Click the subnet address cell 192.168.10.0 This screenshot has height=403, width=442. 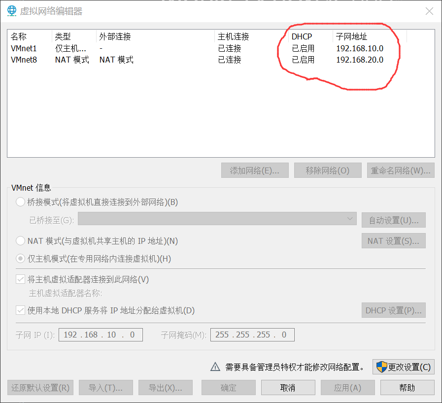pyautogui.click(x=360, y=48)
